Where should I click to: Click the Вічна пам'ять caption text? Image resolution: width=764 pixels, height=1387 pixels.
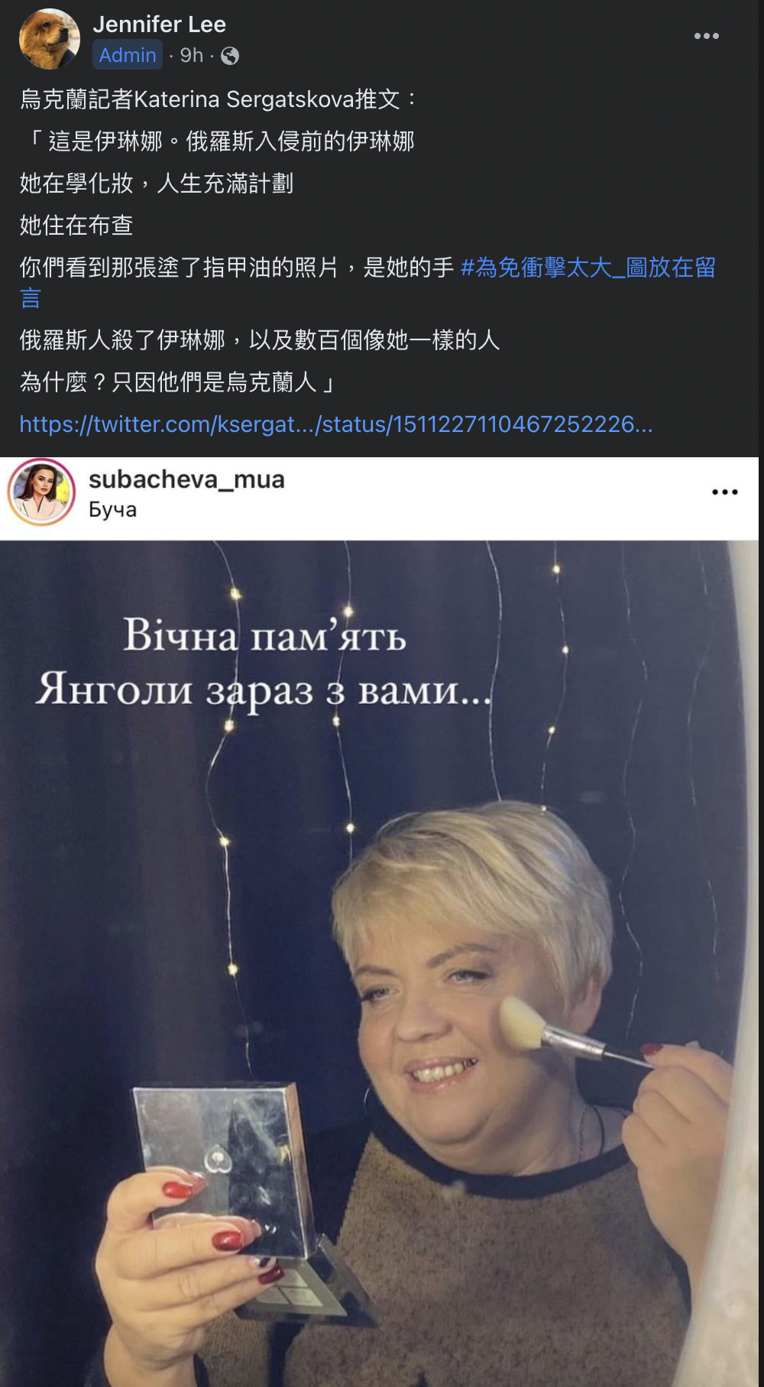(x=264, y=635)
